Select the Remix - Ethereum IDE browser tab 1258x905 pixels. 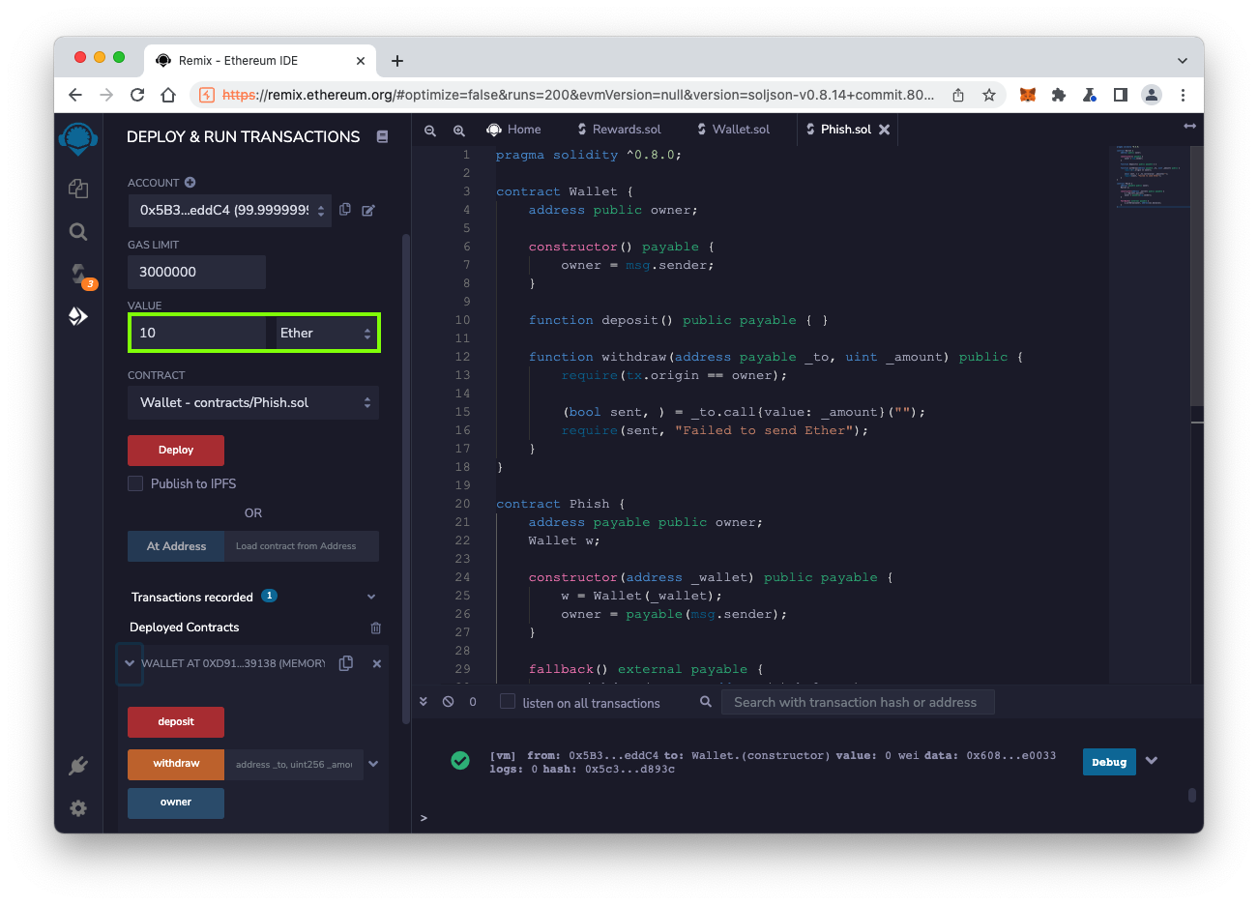pos(261,60)
